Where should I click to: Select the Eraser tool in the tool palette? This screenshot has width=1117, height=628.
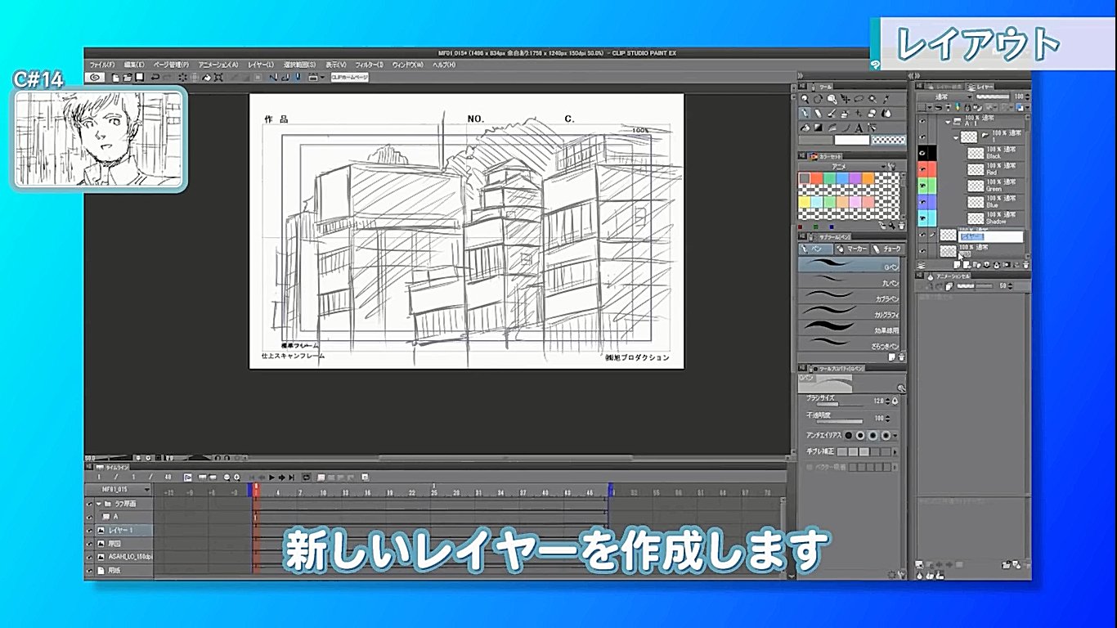point(819,114)
